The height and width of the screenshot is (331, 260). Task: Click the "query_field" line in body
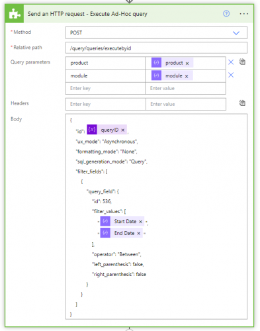pos(103,192)
